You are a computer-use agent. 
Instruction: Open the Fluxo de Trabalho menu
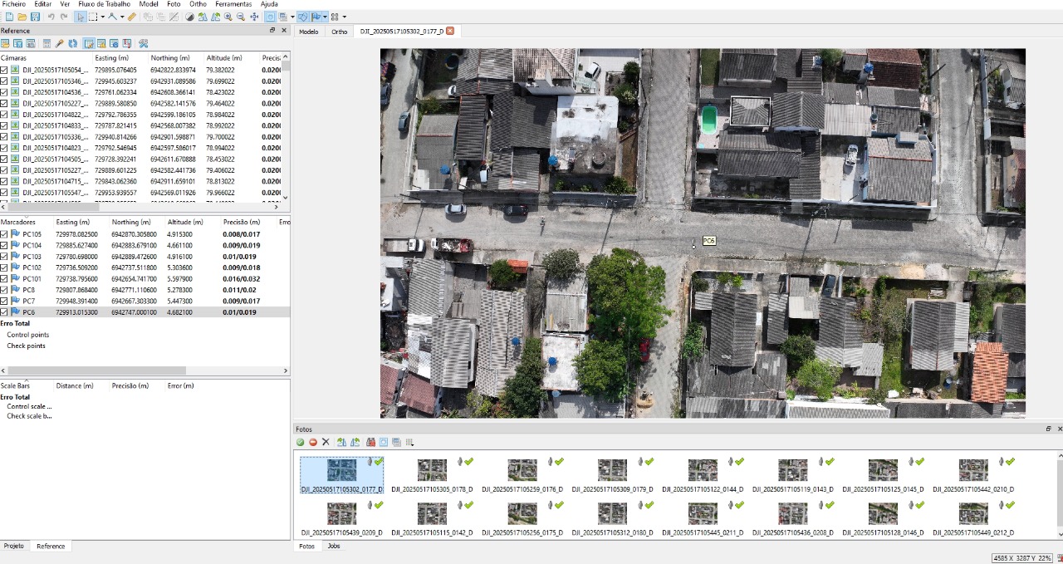104,4
